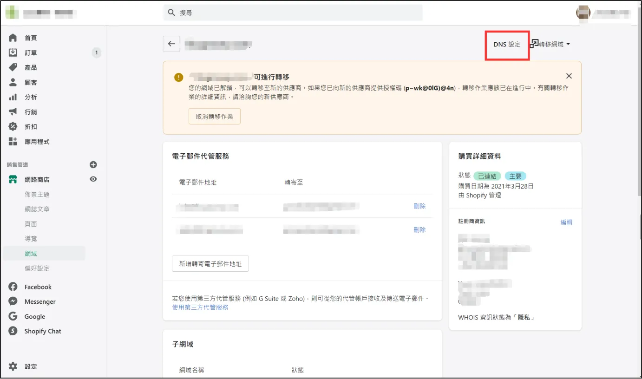Viewport: 642px width, 379px height.
Task: Open the 顧客 (Customers) icon
Action: (x=13, y=82)
